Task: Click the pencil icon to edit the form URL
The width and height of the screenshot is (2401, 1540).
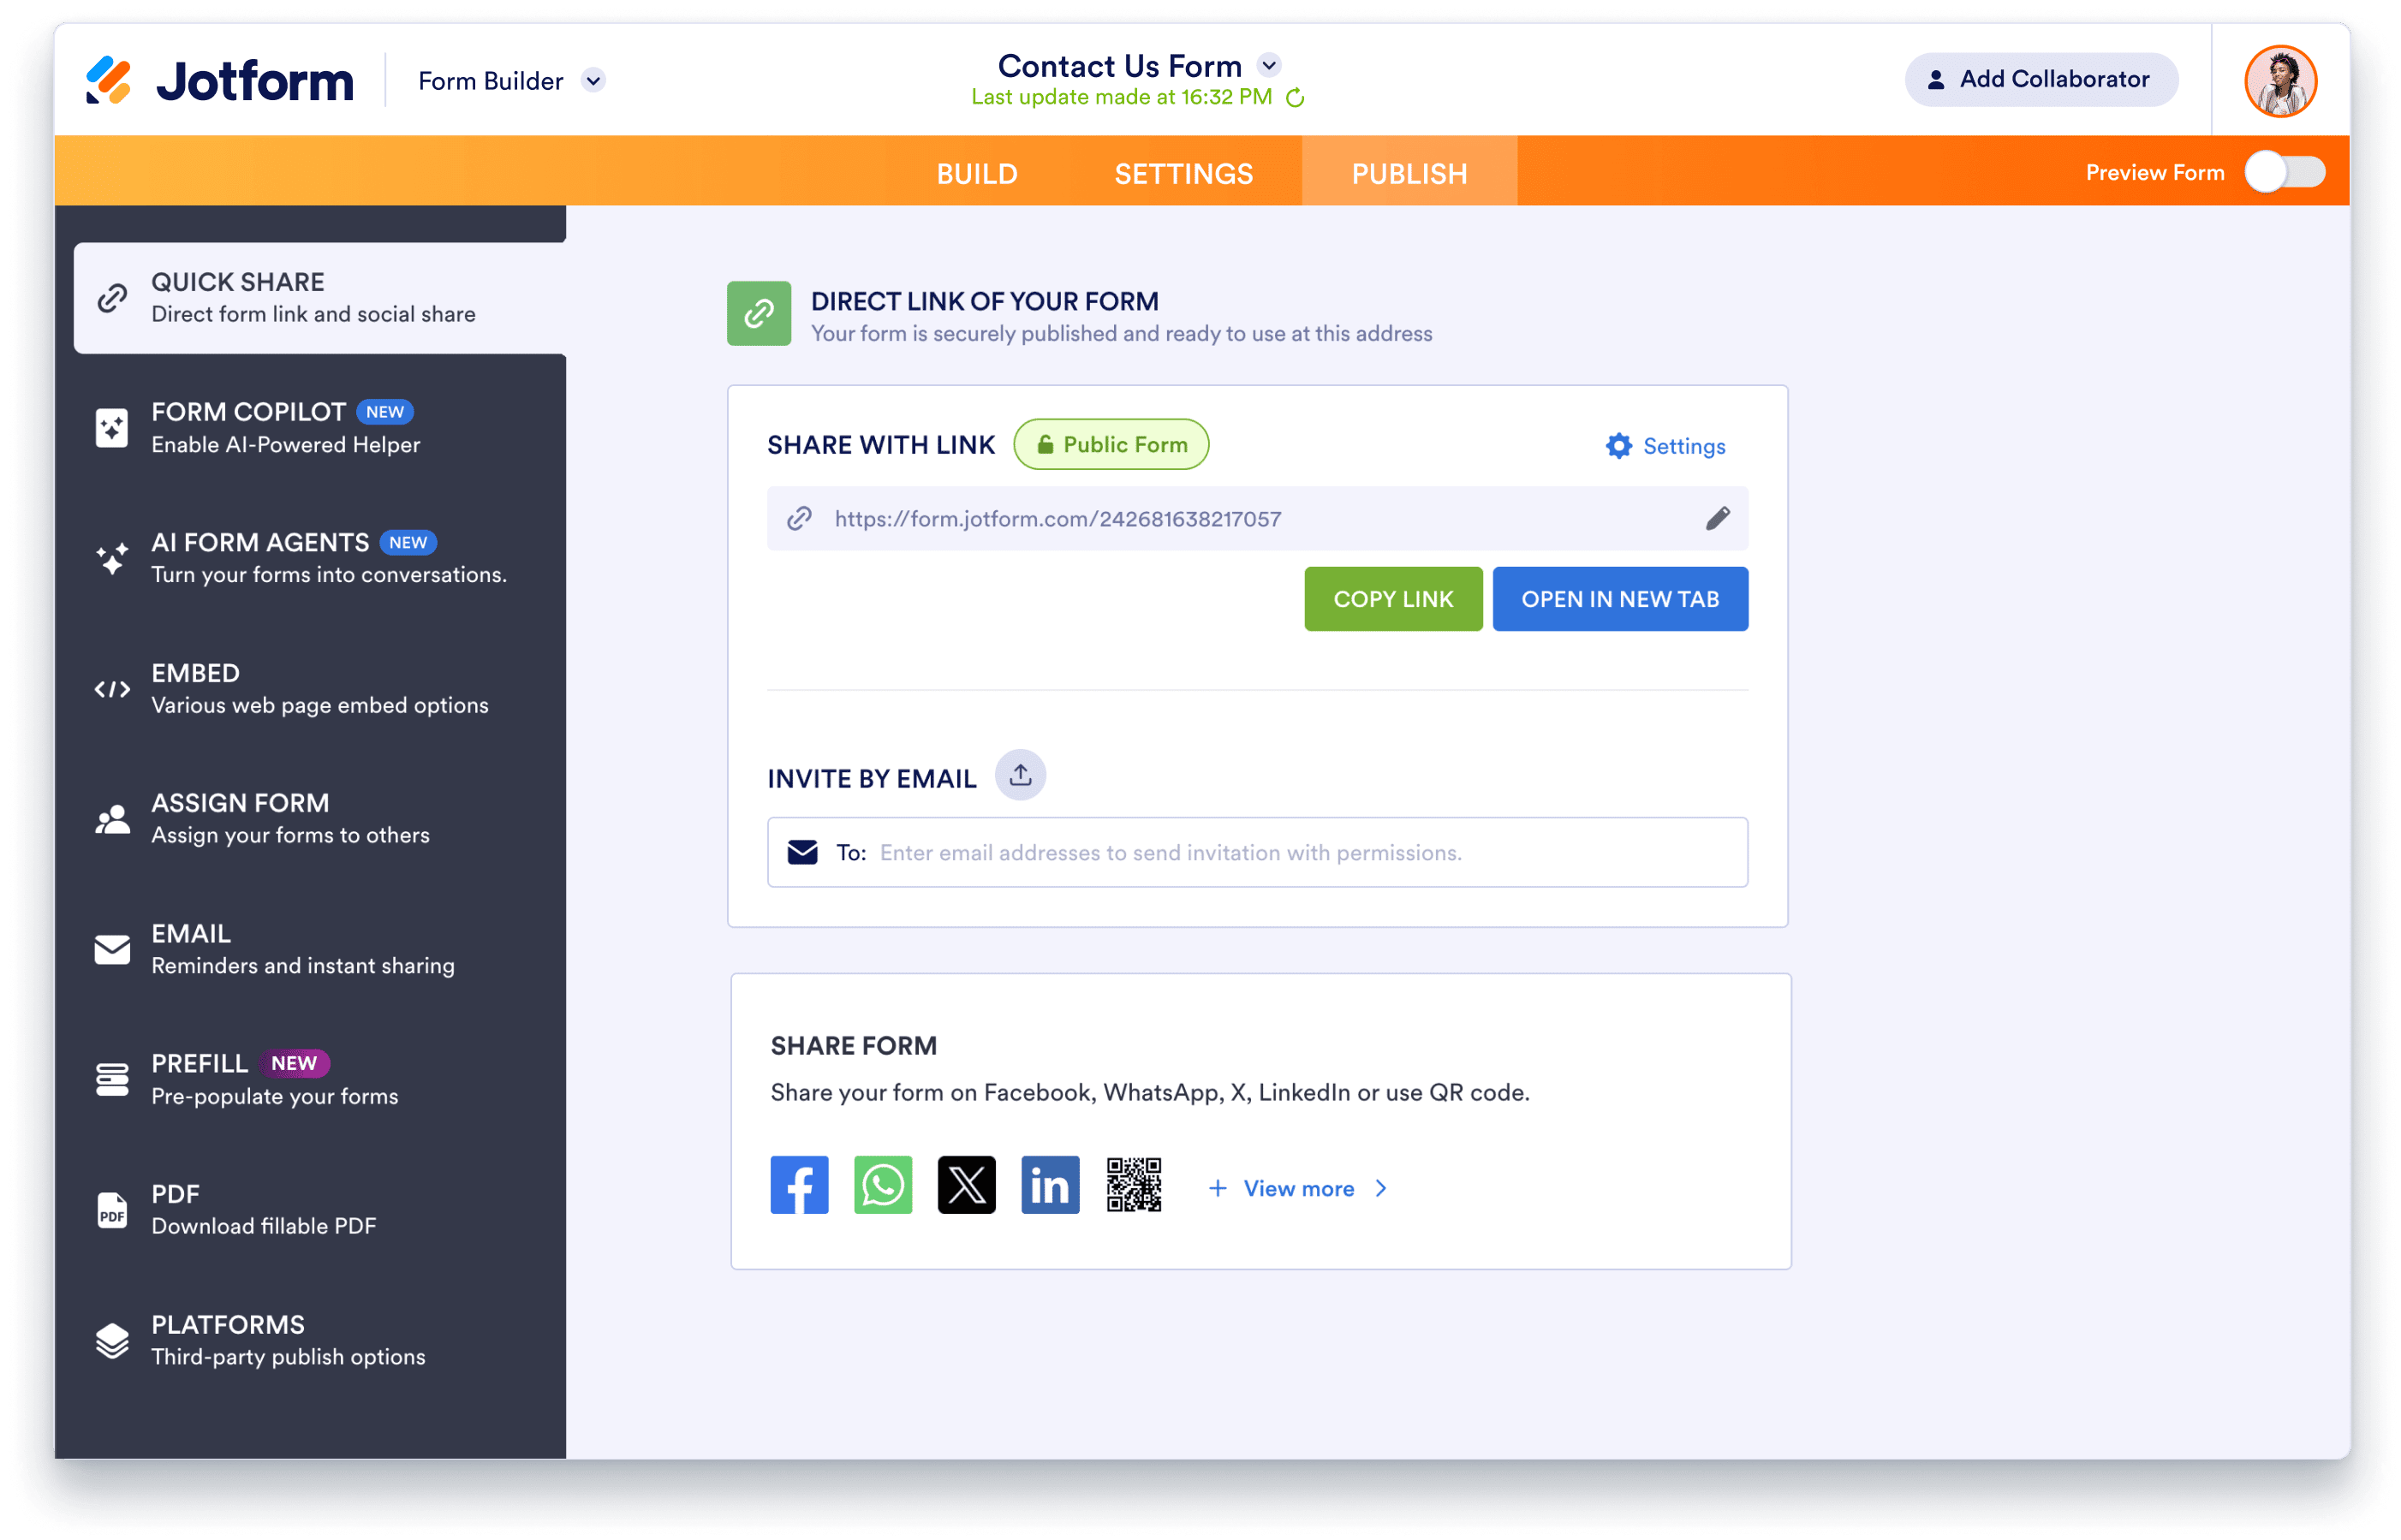Action: pyautogui.click(x=1717, y=518)
